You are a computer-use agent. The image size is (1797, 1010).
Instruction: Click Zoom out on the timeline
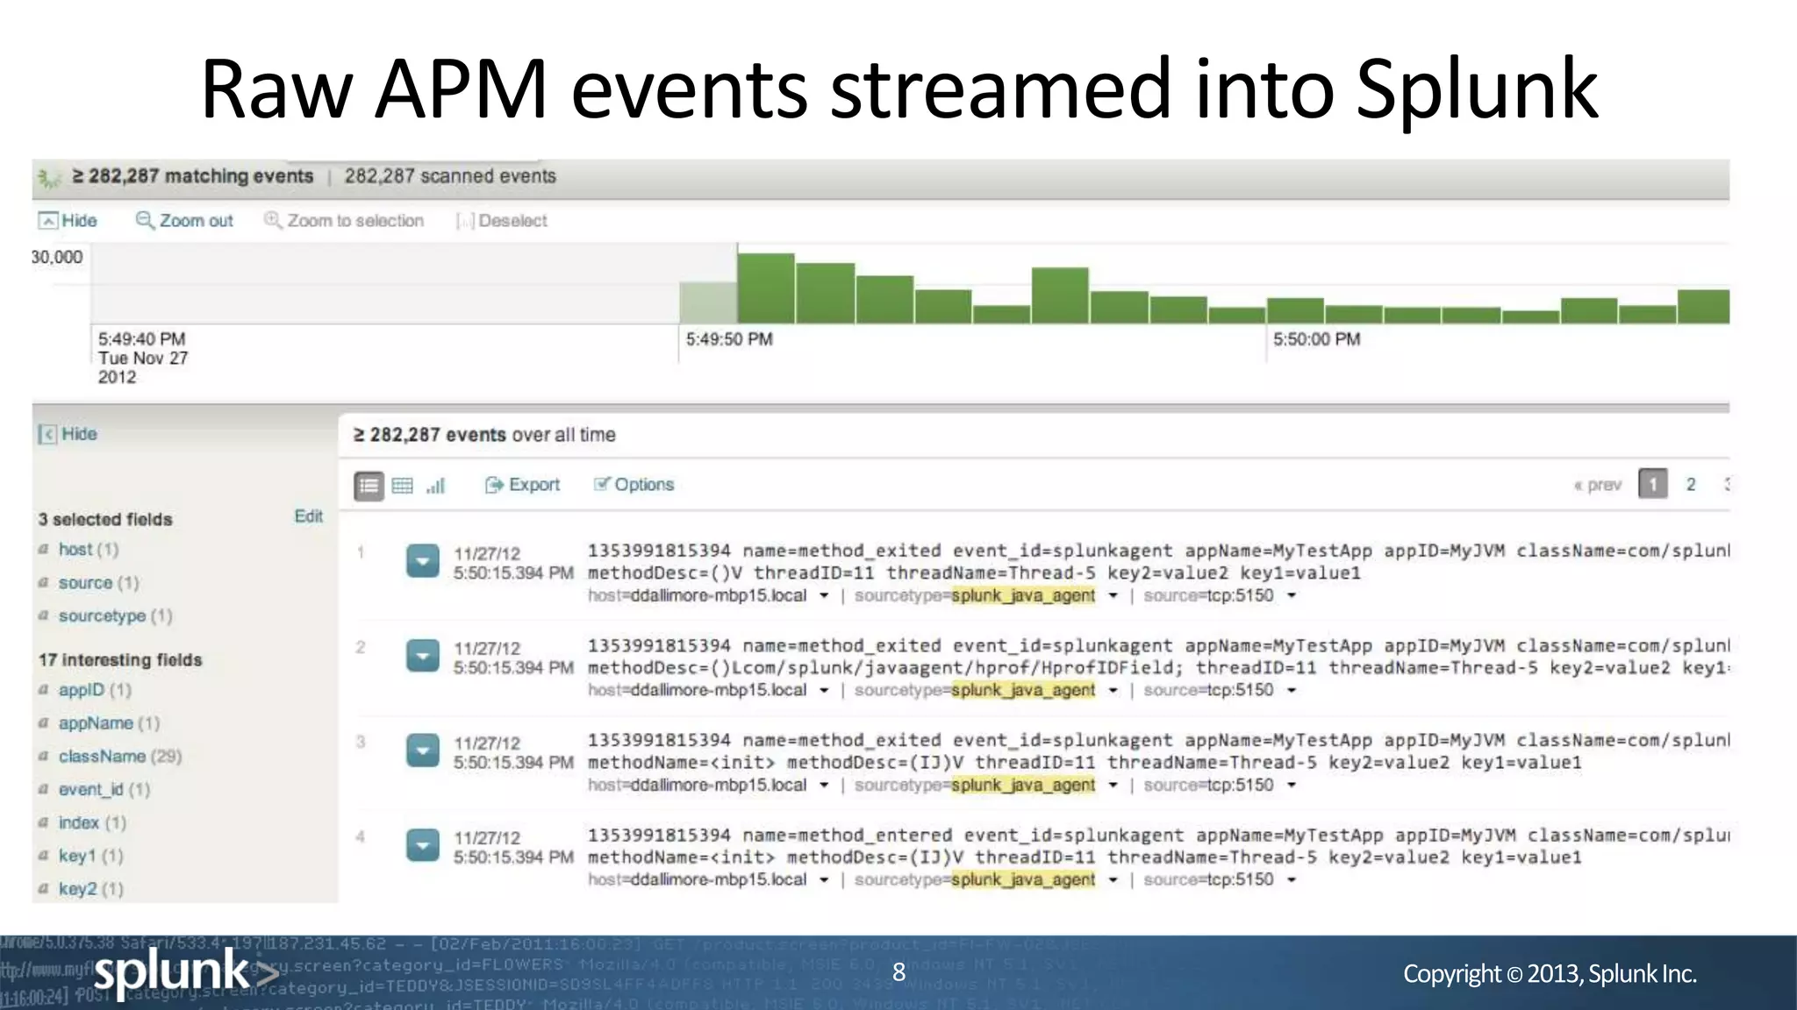coord(184,220)
